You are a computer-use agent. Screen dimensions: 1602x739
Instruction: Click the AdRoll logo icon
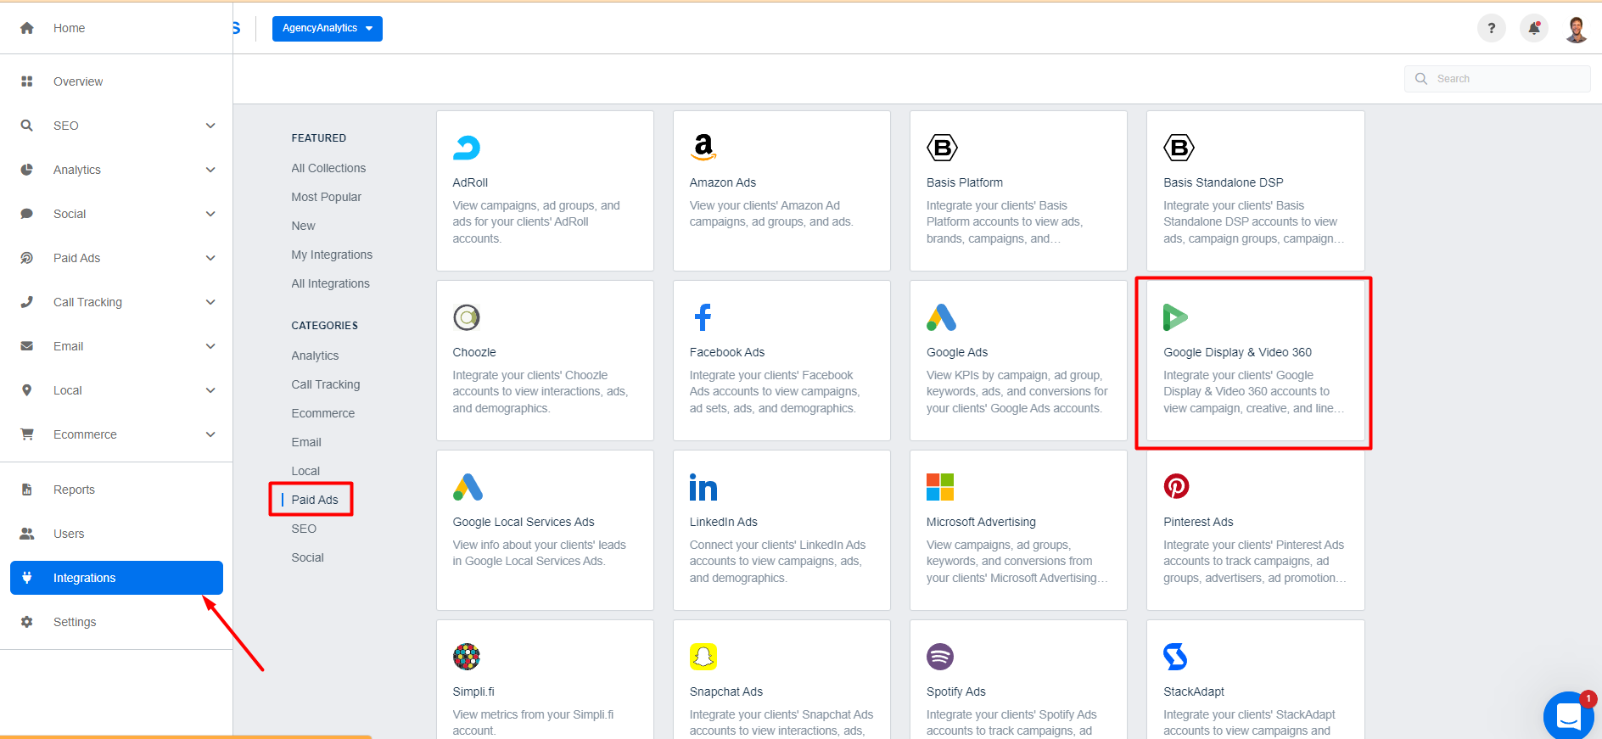(467, 148)
